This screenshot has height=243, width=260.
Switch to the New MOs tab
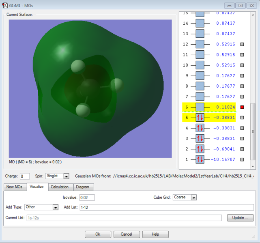click(13, 187)
